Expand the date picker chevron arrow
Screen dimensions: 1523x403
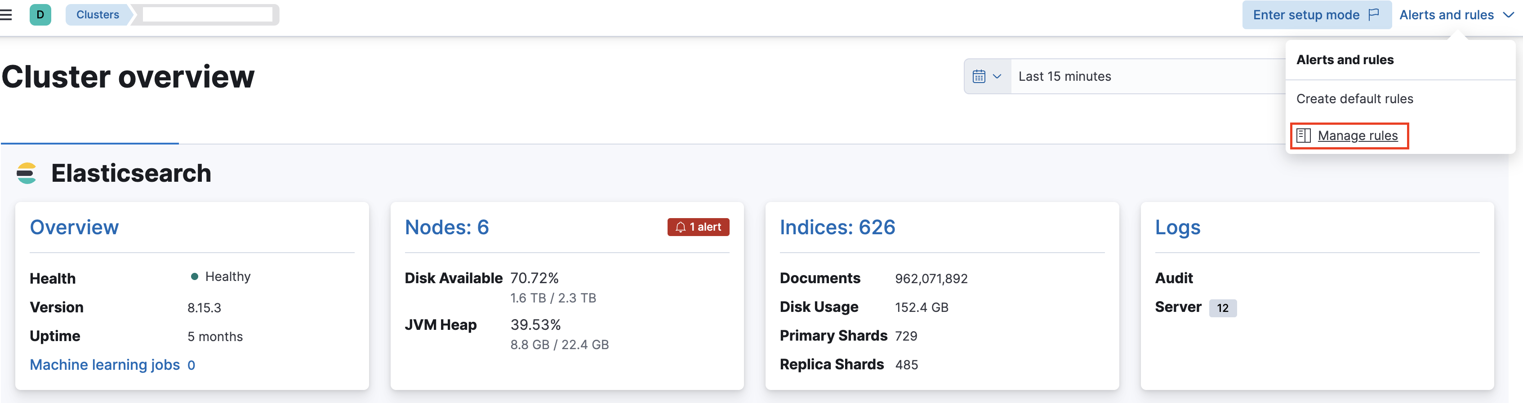pyautogui.click(x=997, y=76)
